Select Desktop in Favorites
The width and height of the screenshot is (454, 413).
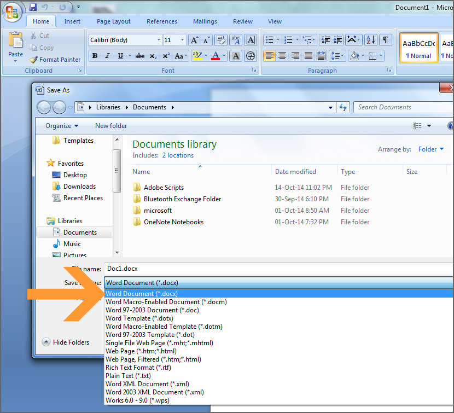click(x=69, y=175)
